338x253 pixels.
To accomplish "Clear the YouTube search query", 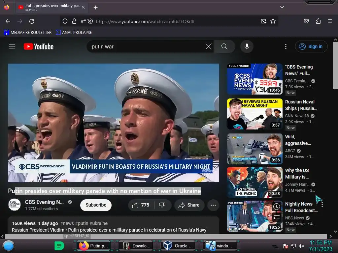I will pyautogui.click(x=209, y=46).
